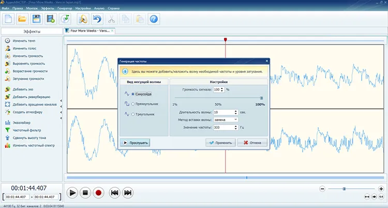Play the audio track
This screenshot has height=208, width=388.
(x=72, y=192)
